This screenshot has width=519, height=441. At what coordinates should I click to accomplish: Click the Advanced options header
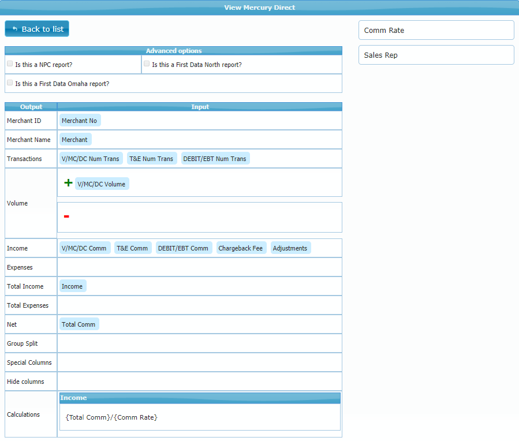(x=173, y=51)
